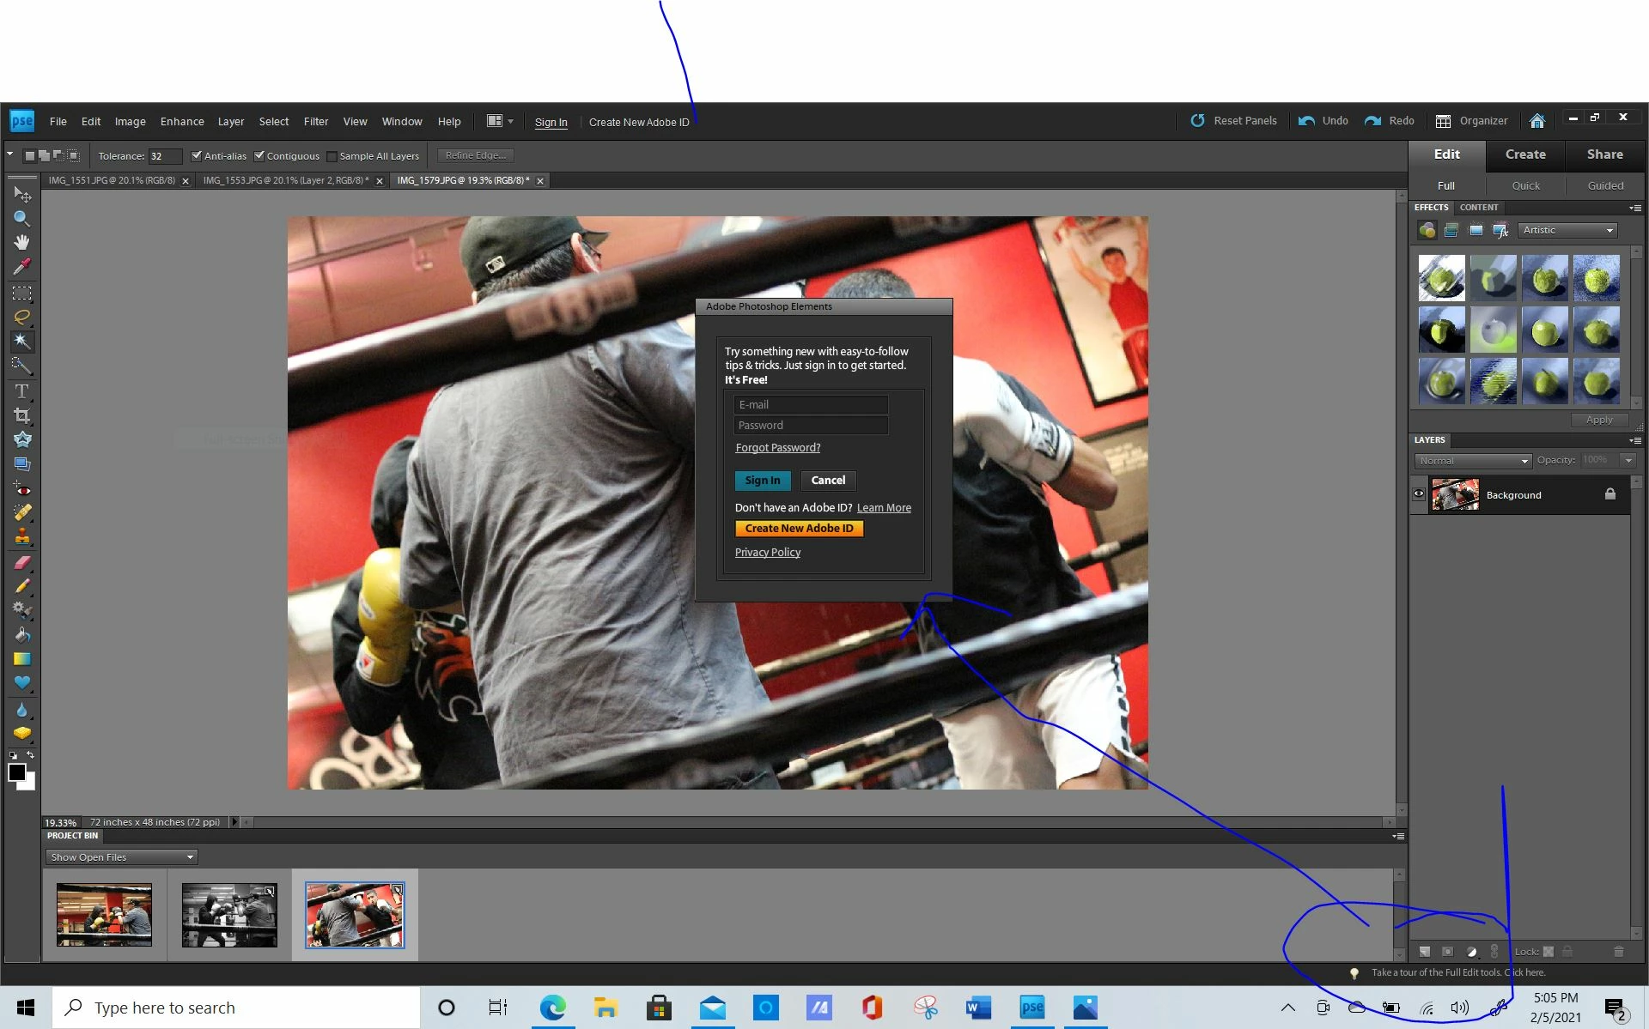This screenshot has height=1029, width=1649.
Task: Expand the Show Open Files dropdown
Action: pyautogui.click(x=121, y=857)
